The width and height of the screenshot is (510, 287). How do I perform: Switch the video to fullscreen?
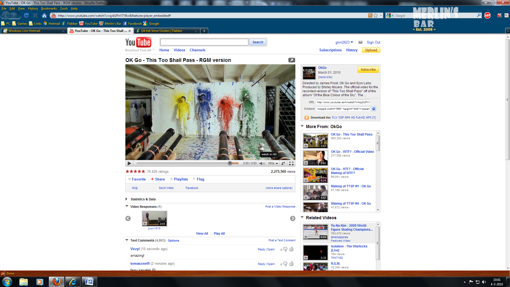click(291, 163)
